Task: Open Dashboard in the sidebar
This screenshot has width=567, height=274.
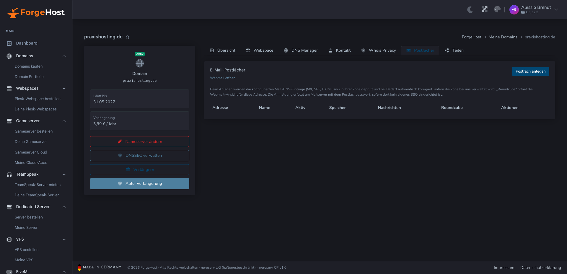Action: pos(27,43)
